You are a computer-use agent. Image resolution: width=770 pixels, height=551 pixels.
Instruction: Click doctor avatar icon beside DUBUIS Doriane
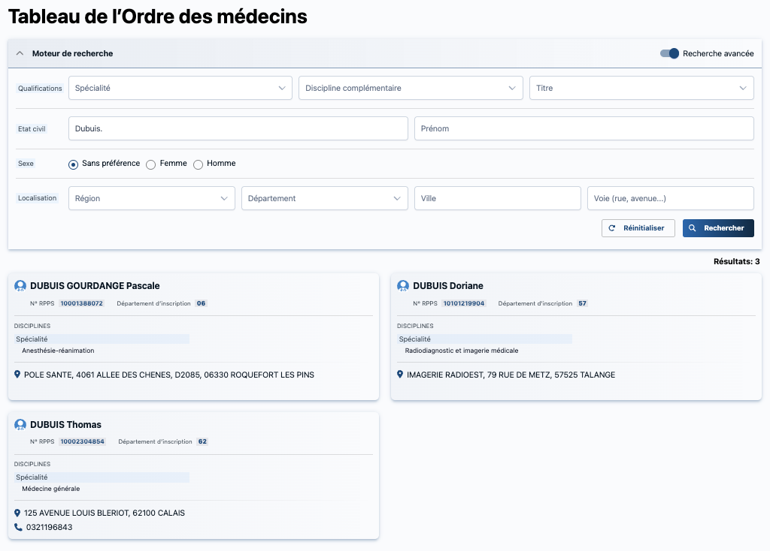point(403,286)
